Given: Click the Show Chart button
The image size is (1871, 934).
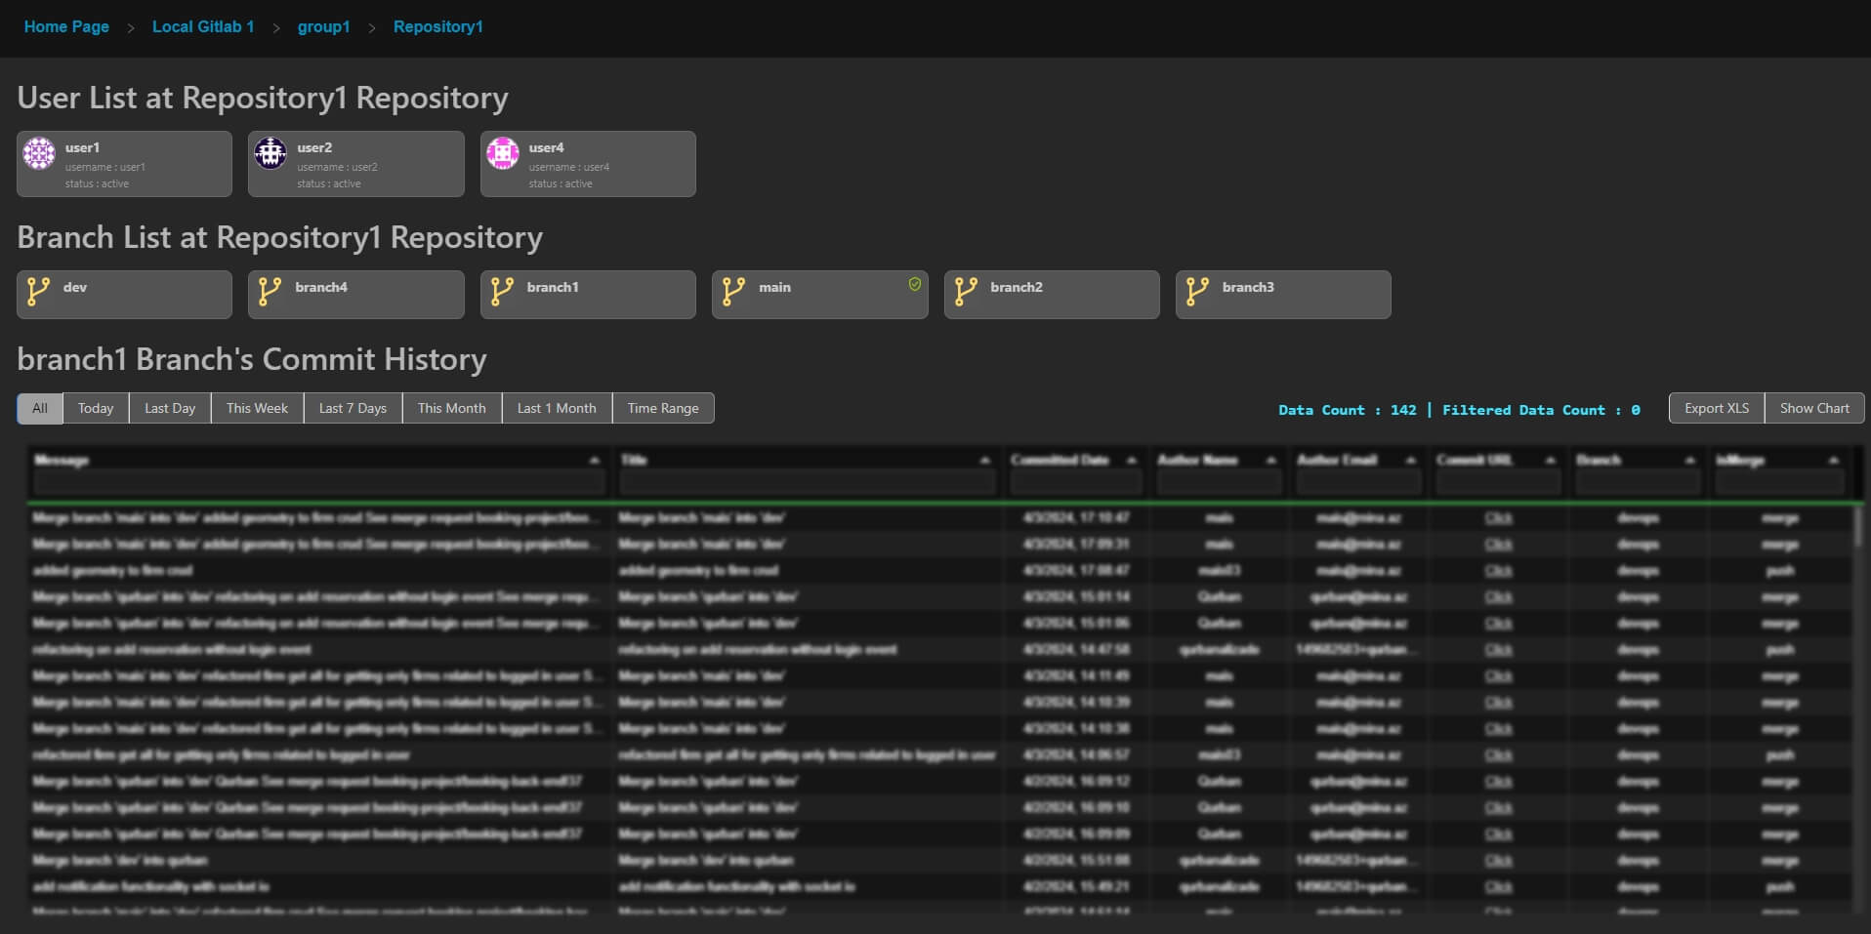Looking at the screenshot, I should (1814, 408).
